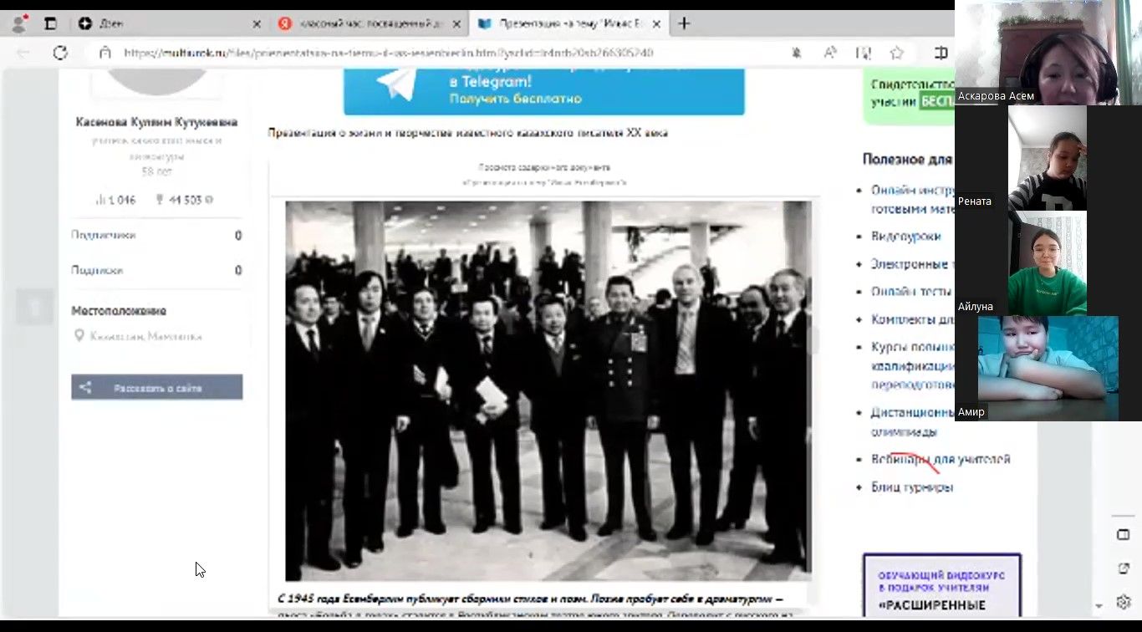1142x632 pixels.
Task: Open the Видеоуроки link
Action: tap(905, 237)
